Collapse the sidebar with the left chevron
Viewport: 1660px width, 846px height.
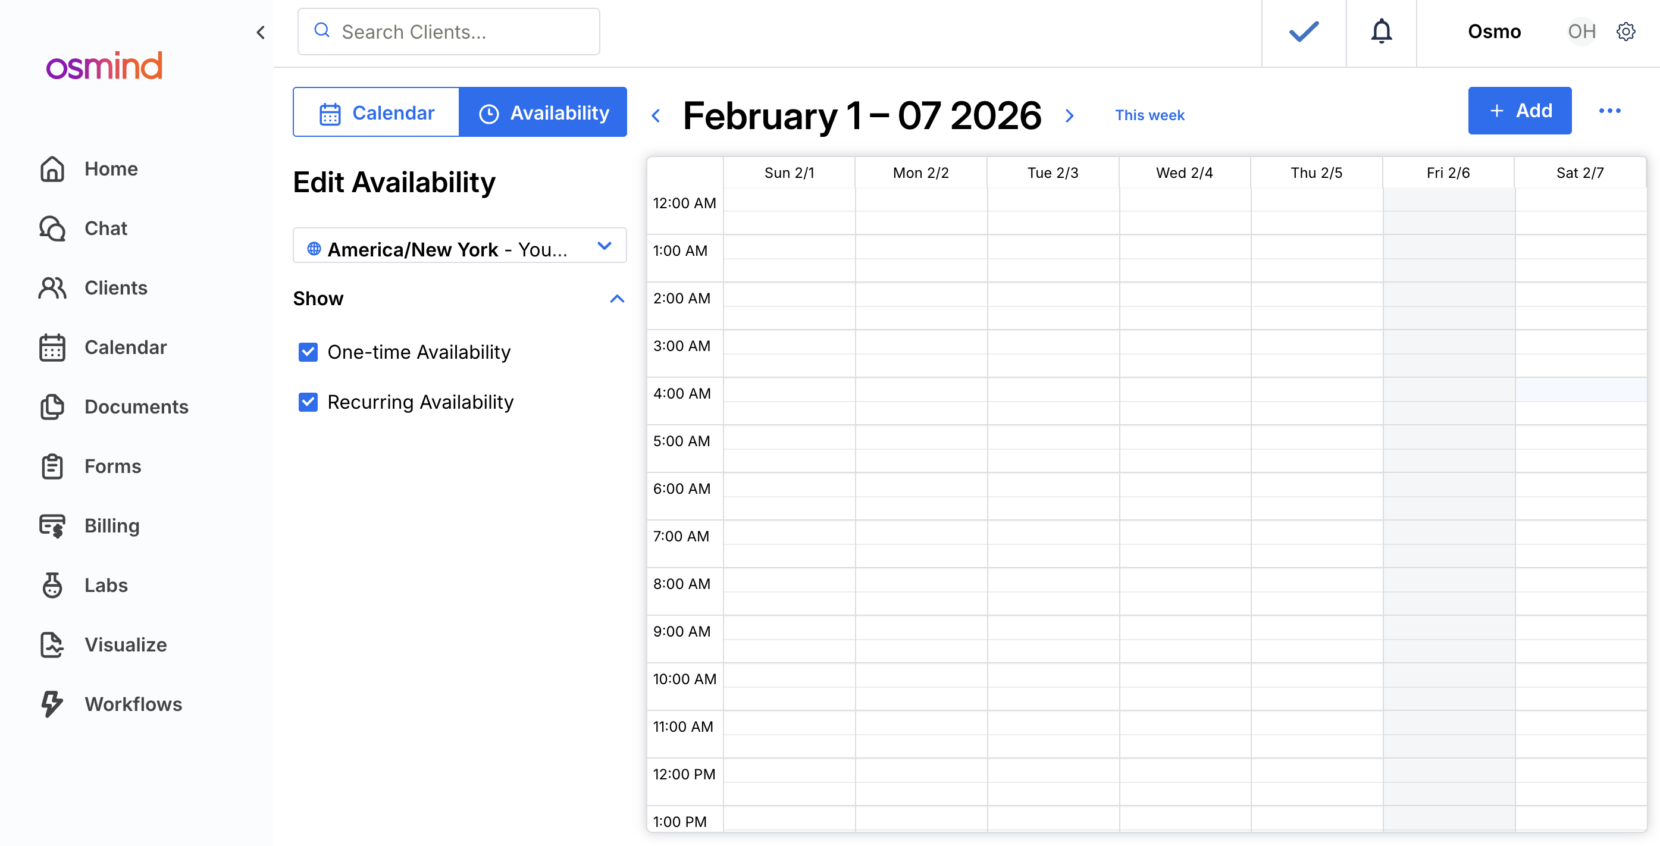coord(261,32)
